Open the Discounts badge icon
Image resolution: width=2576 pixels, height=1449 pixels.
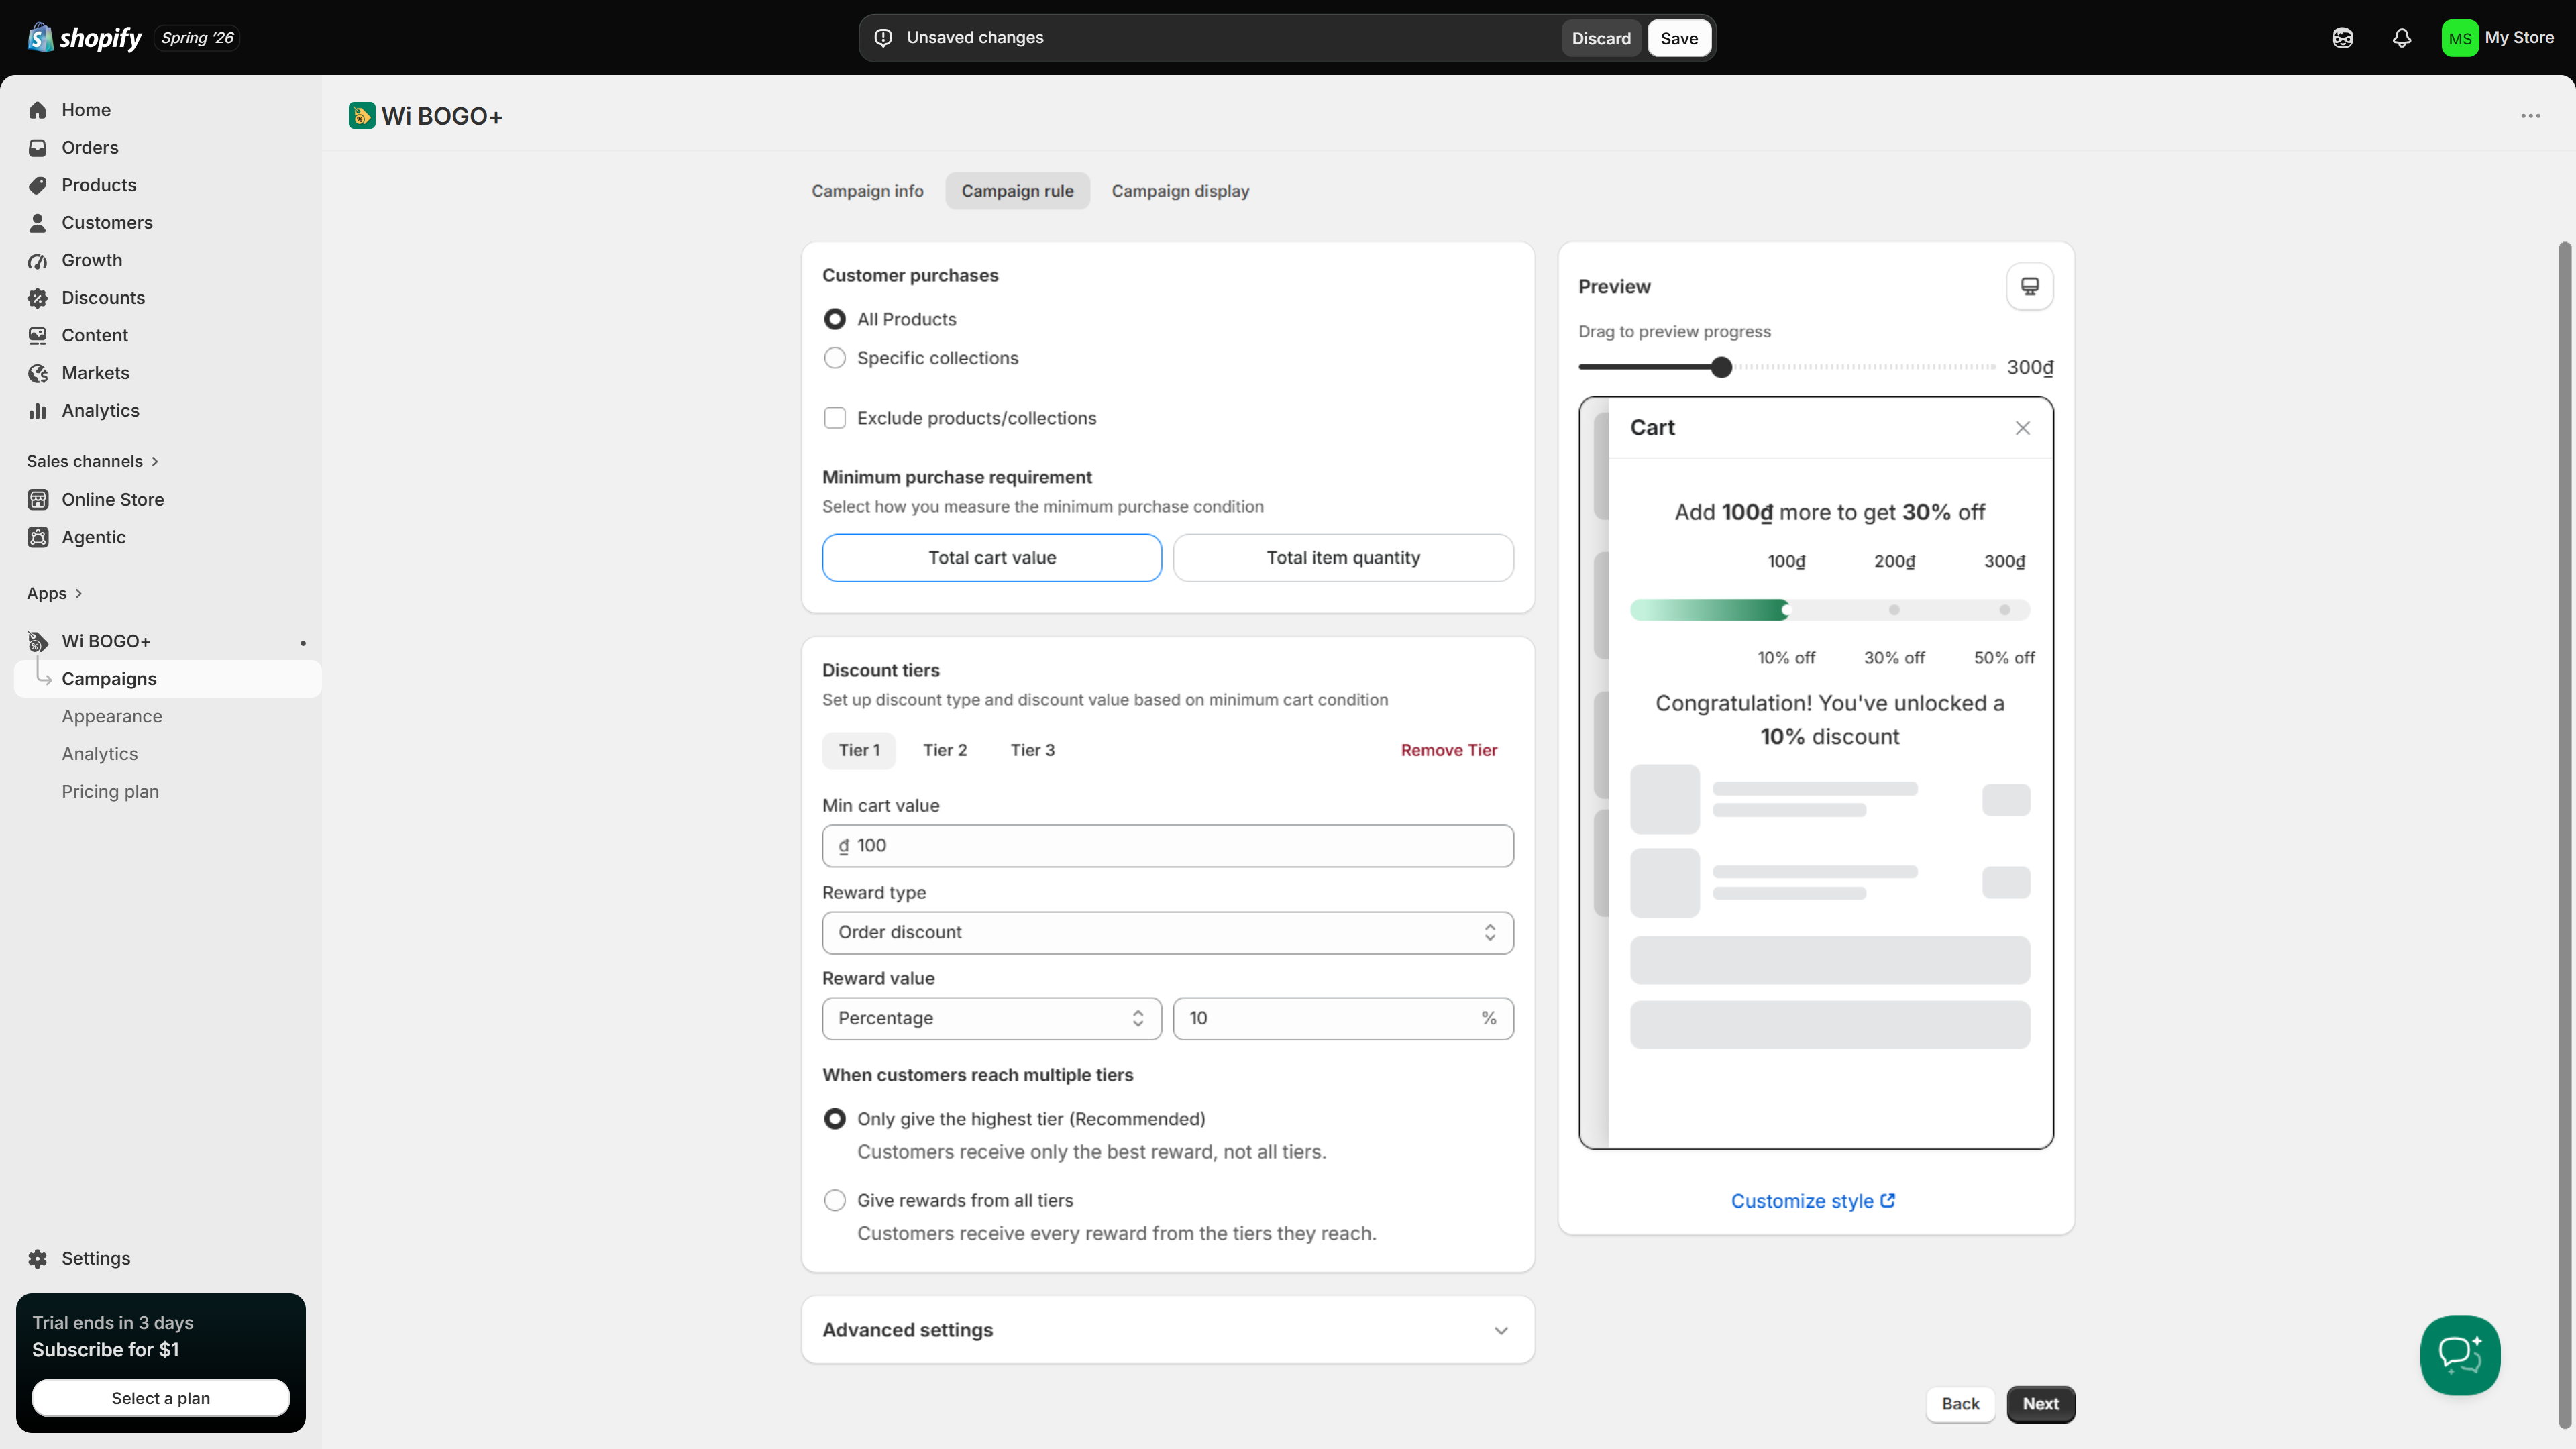[x=38, y=298]
